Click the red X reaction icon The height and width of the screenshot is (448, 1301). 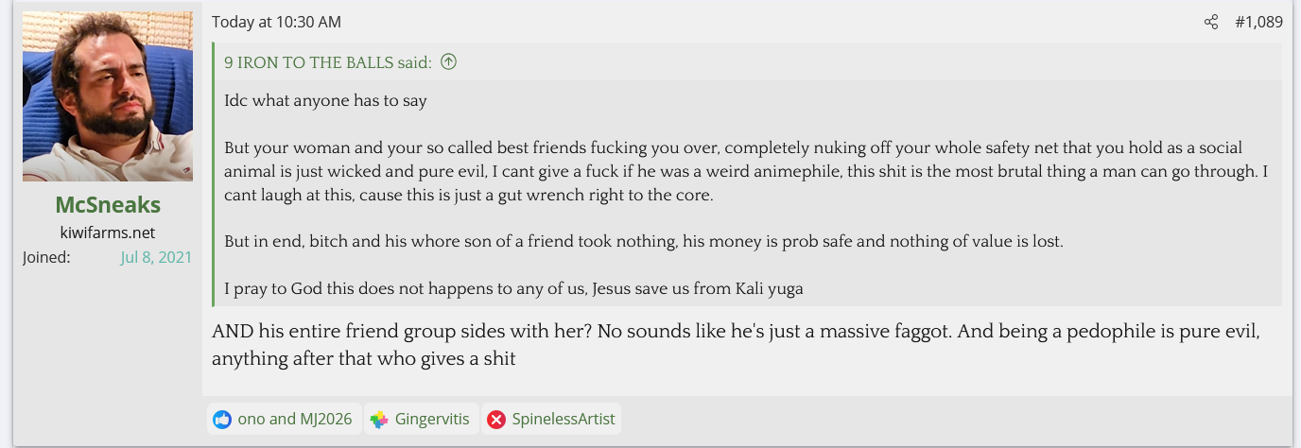pos(496,419)
